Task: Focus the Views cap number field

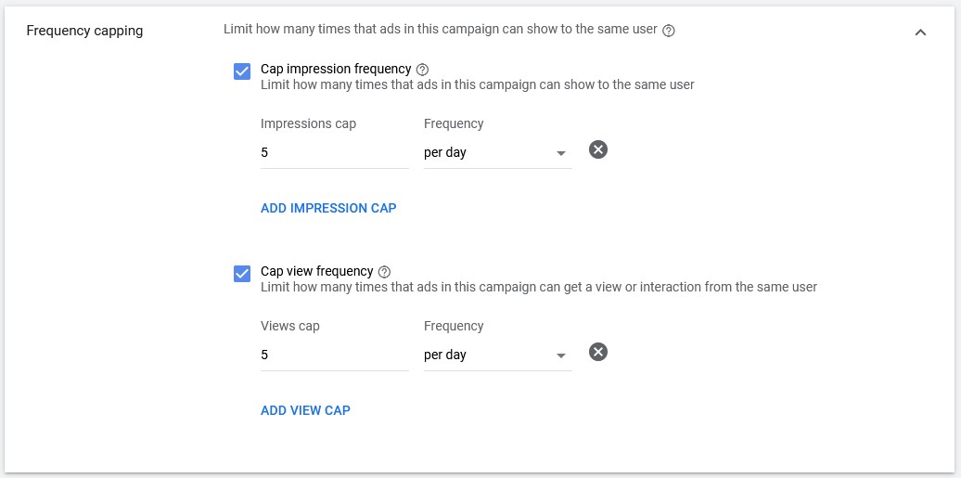Action: click(x=334, y=355)
